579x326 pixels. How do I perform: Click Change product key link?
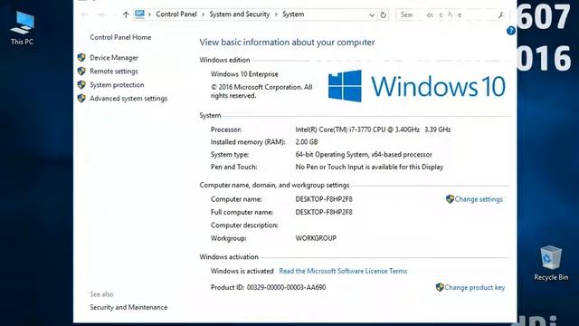coord(474,287)
